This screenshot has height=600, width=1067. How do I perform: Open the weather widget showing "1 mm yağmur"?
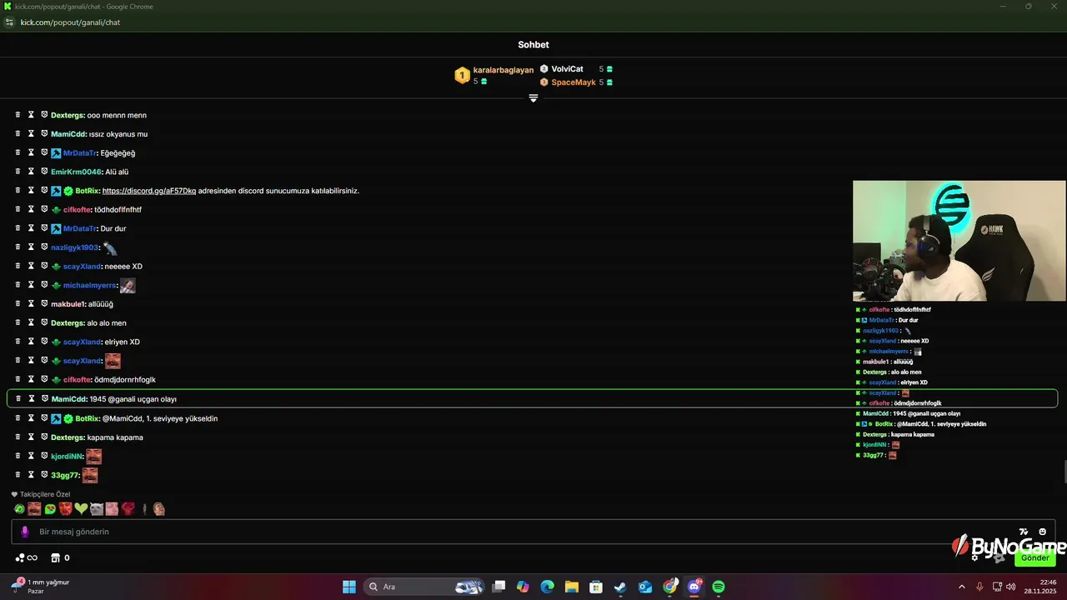(40, 587)
